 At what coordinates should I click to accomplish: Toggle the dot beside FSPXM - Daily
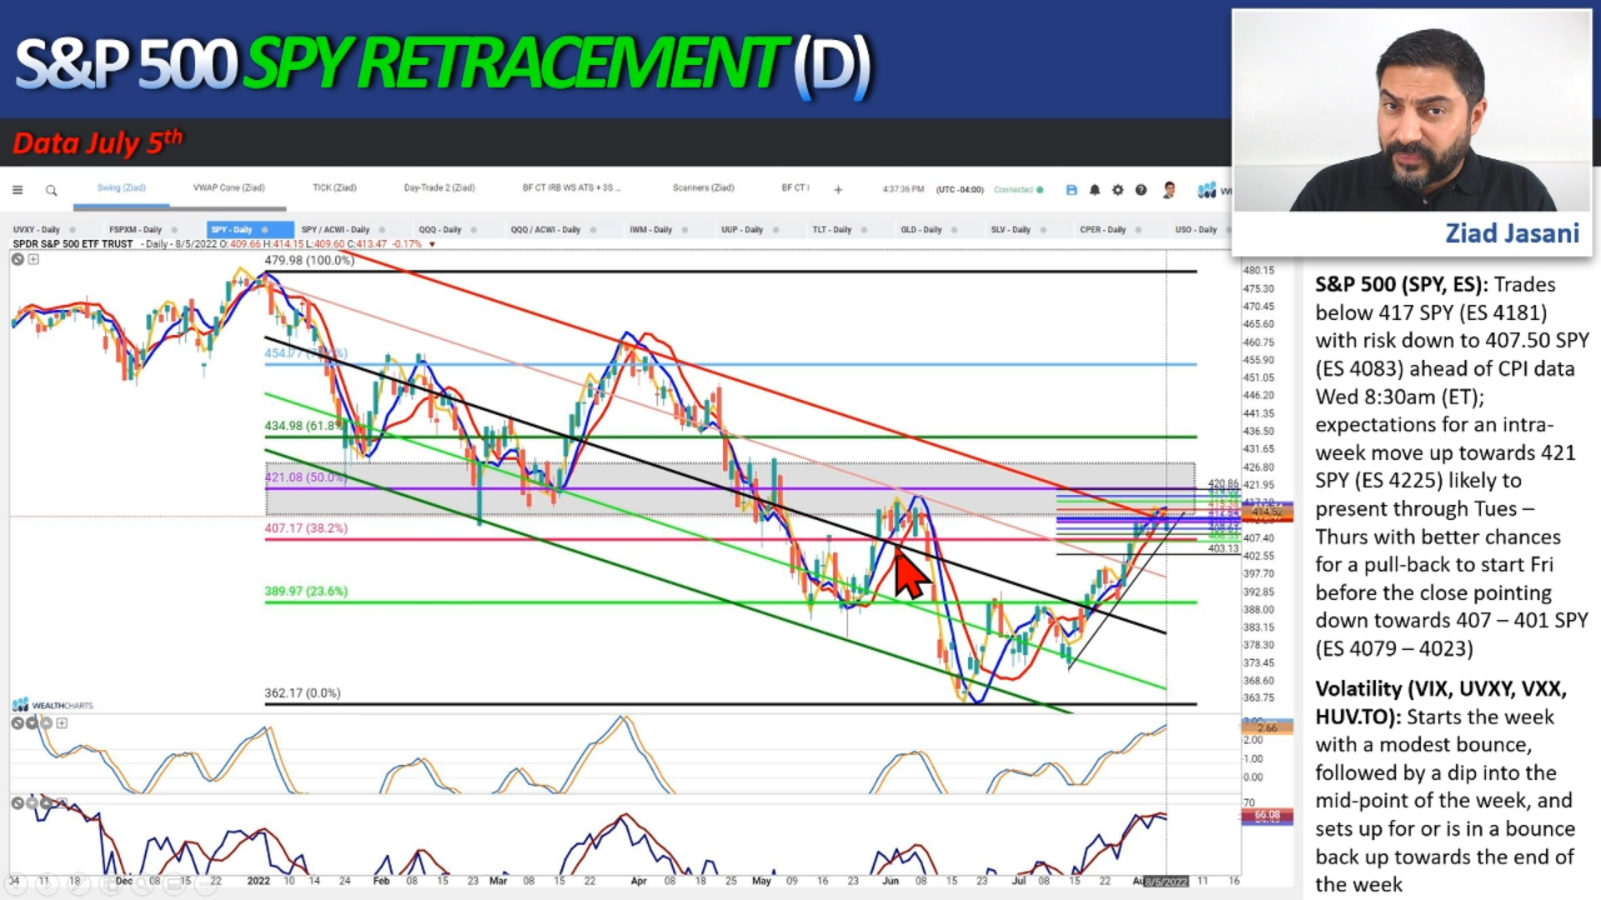[x=174, y=230]
